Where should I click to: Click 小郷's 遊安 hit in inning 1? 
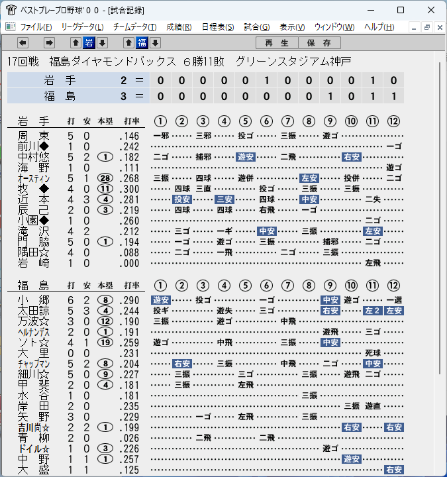pos(161,300)
